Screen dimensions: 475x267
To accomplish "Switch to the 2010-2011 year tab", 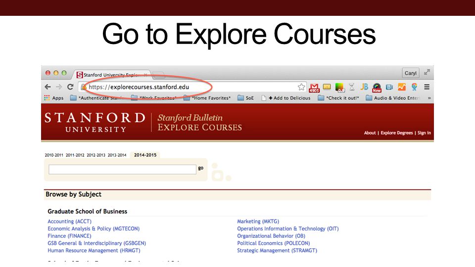I will [54, 155].
